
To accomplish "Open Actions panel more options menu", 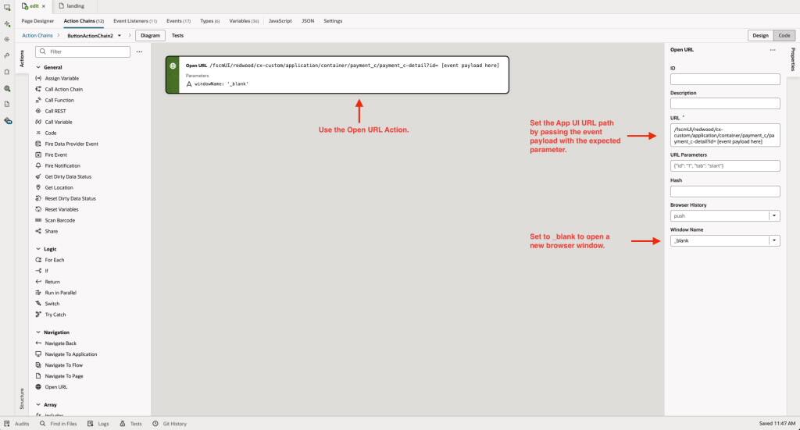I will coord(139,52).
